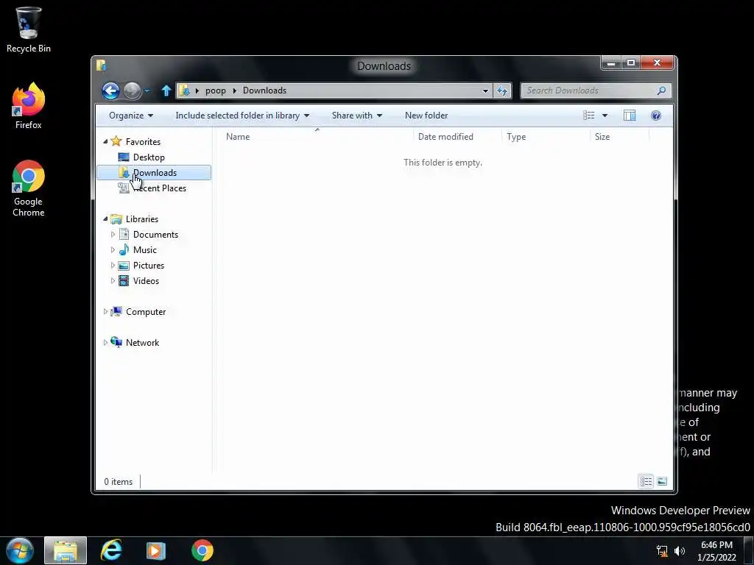The width and height of the screenshot is (754, 565).
Task: Minimize the Downloads window
Action: pos(610,63)
